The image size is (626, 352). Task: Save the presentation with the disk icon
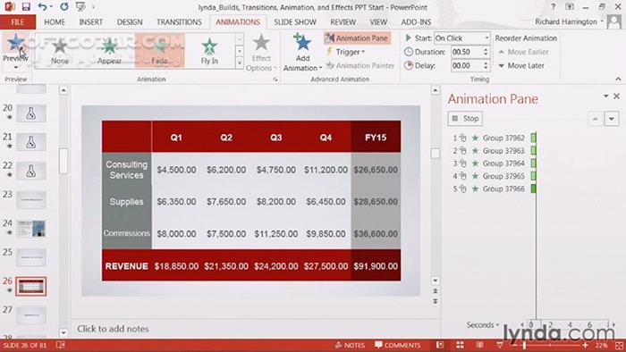(x=26, y=7)
